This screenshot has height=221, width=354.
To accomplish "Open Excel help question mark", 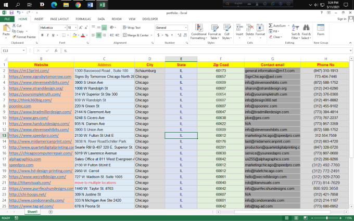I will [x=322, y=12].
